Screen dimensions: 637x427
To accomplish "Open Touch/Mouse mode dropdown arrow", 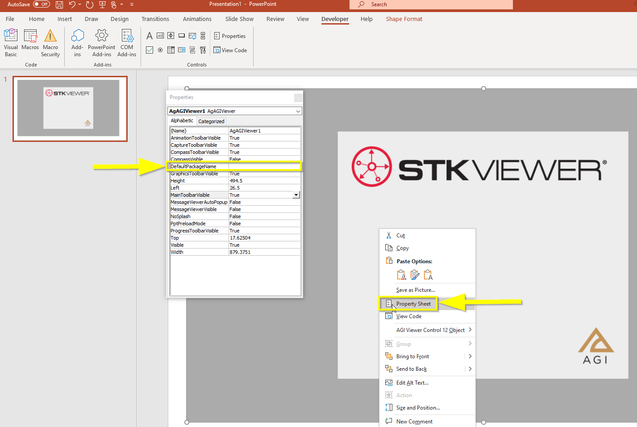I will click(x=121, y=4).
